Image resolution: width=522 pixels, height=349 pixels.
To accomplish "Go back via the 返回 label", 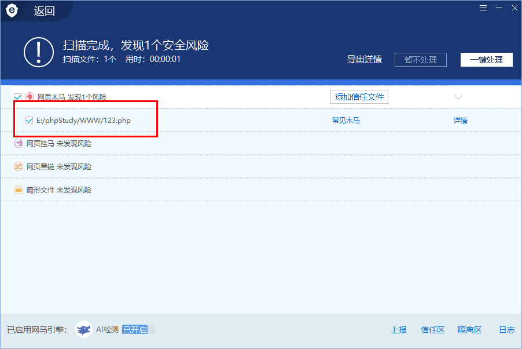I will point(45,11).
